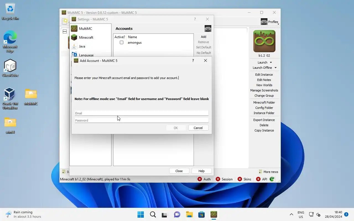The image size is (354, 221).
Task: Click Change Group
Action: (264, 96)
